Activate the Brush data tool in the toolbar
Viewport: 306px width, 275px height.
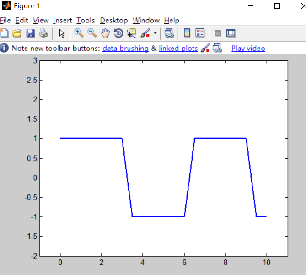click(145, 33)
